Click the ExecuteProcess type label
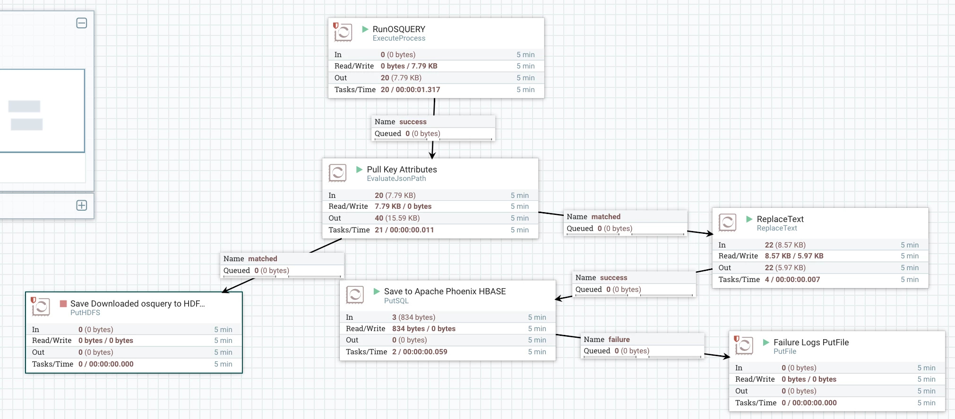Screen dimensions: 955x419 pyautogui.click(x=399, y=38)
